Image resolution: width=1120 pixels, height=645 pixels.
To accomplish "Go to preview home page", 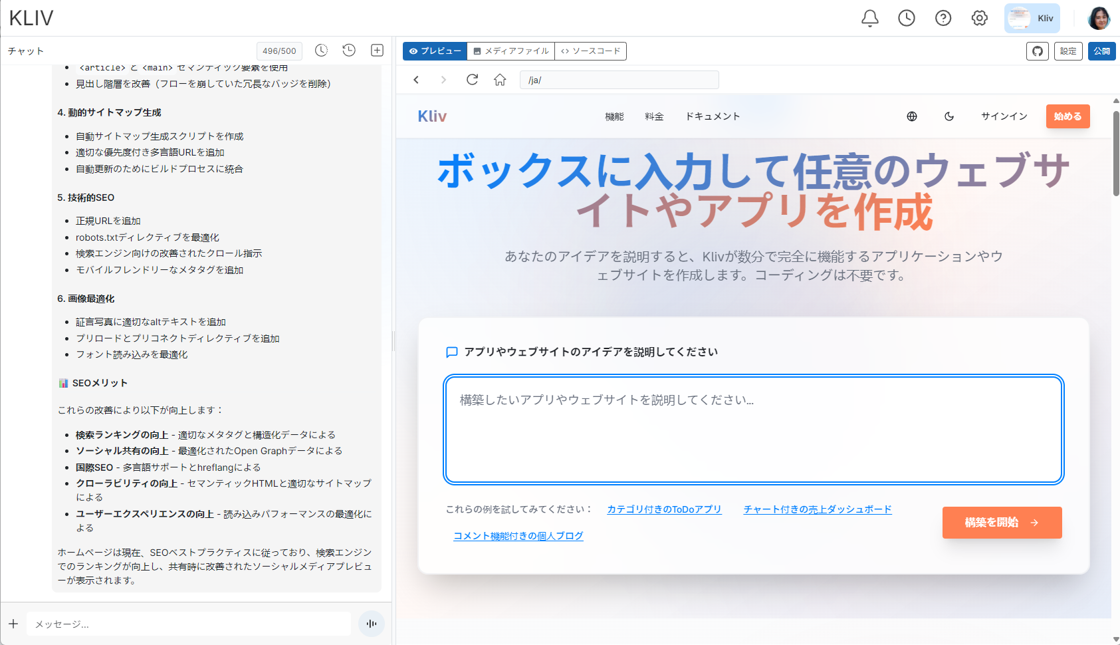I will (500, 80).
